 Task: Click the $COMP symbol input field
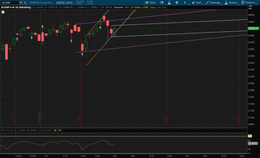[x=10, y=3]
